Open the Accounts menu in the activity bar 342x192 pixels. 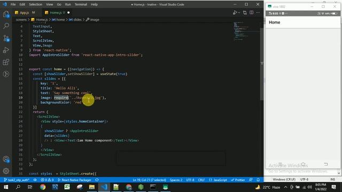click(x=6, y=159)
